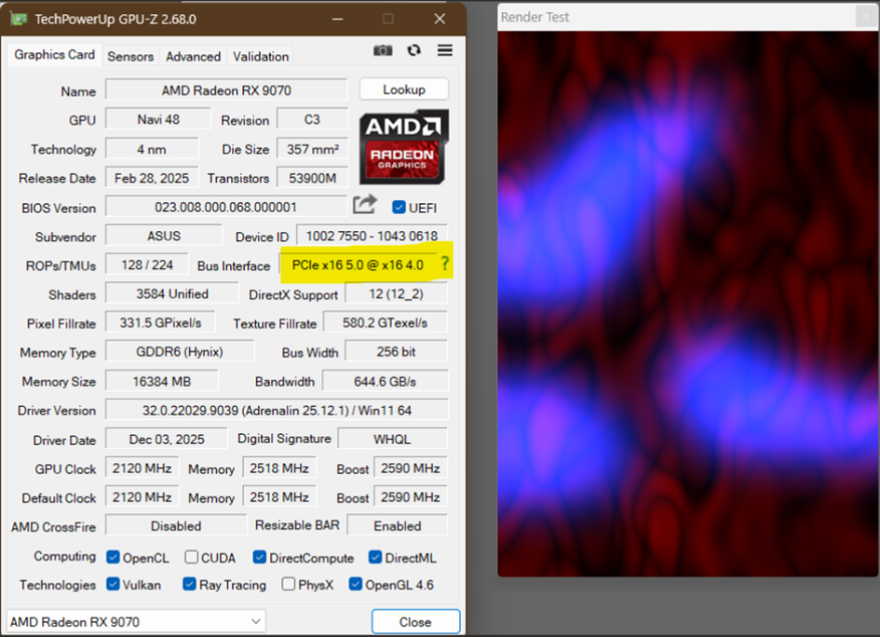This screenshot has width=880, height=637.
Task: Toggle the DirectCompute checkbox
Action: tap(259, 557)
